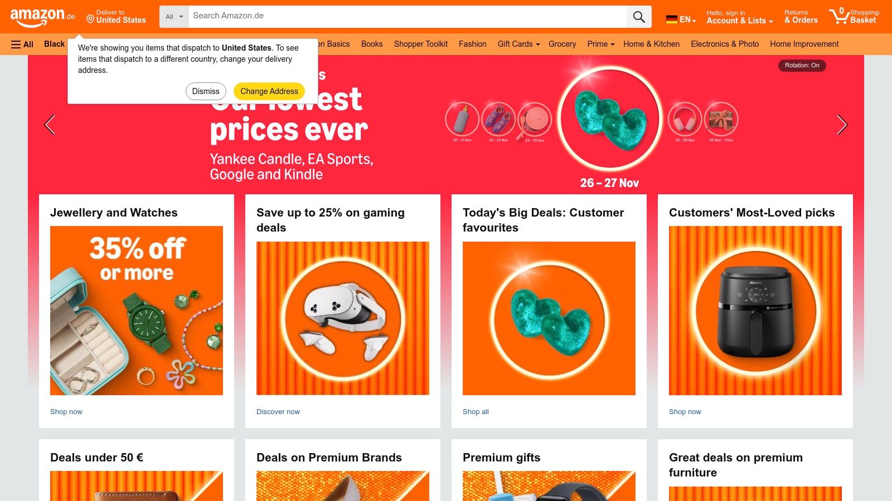Focus the Search Amazon.de input field
This screenshot has width=892, height=501.
(x=407, y=16)
